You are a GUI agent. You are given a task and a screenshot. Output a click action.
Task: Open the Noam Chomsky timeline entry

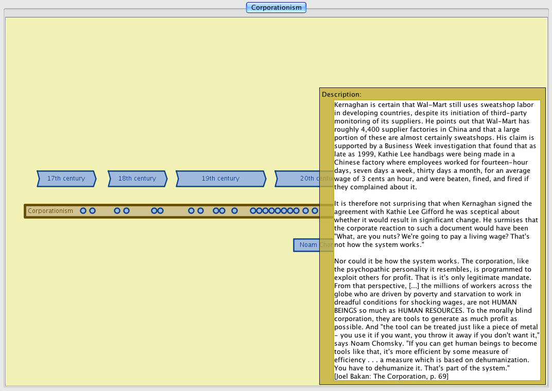click(307, 245)
